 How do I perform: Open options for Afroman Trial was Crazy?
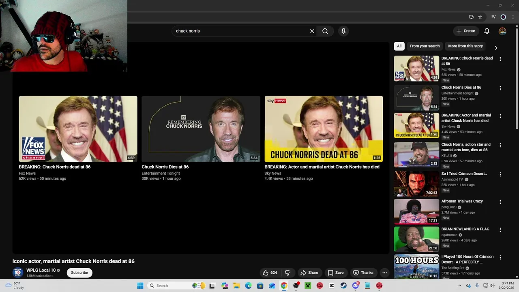(500, 202)
